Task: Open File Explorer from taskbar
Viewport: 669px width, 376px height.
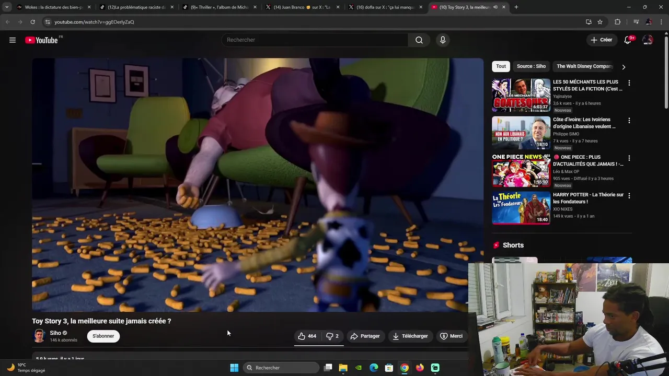Action: coord(343,368)
